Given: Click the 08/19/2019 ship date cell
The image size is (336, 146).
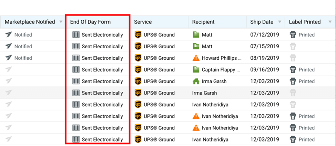Looking at the screenshot, I should tap(264, 58).
